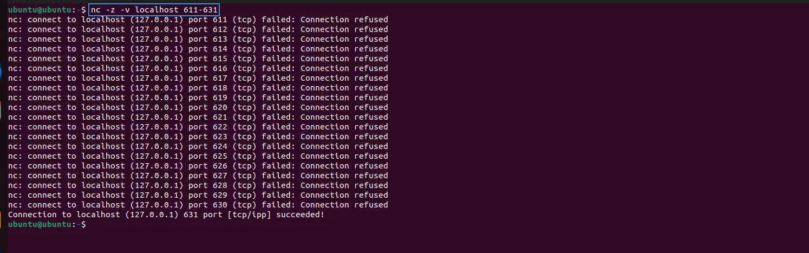Viewport: 809px width, 253px height.
Task: Click the port 628 connection refused line
Action: tap(198, 185)
